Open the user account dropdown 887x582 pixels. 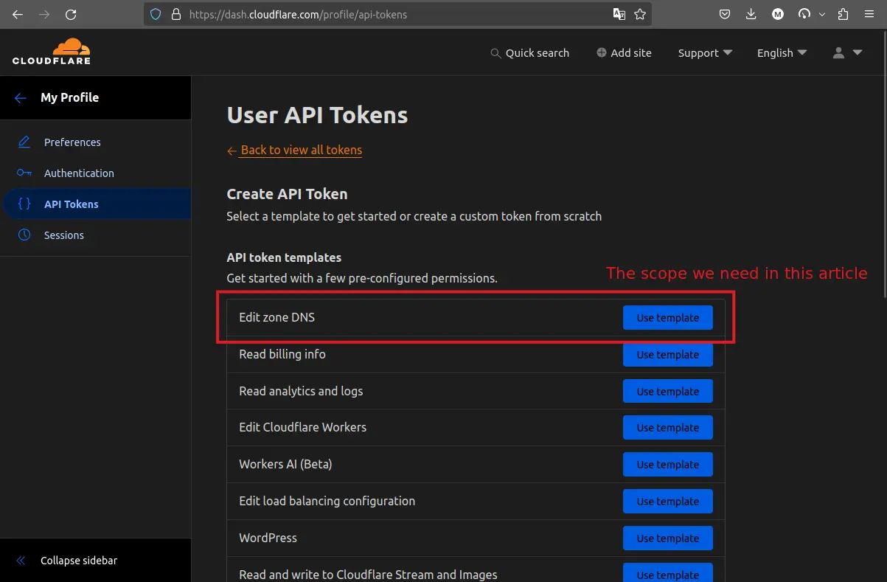point(846,53)
